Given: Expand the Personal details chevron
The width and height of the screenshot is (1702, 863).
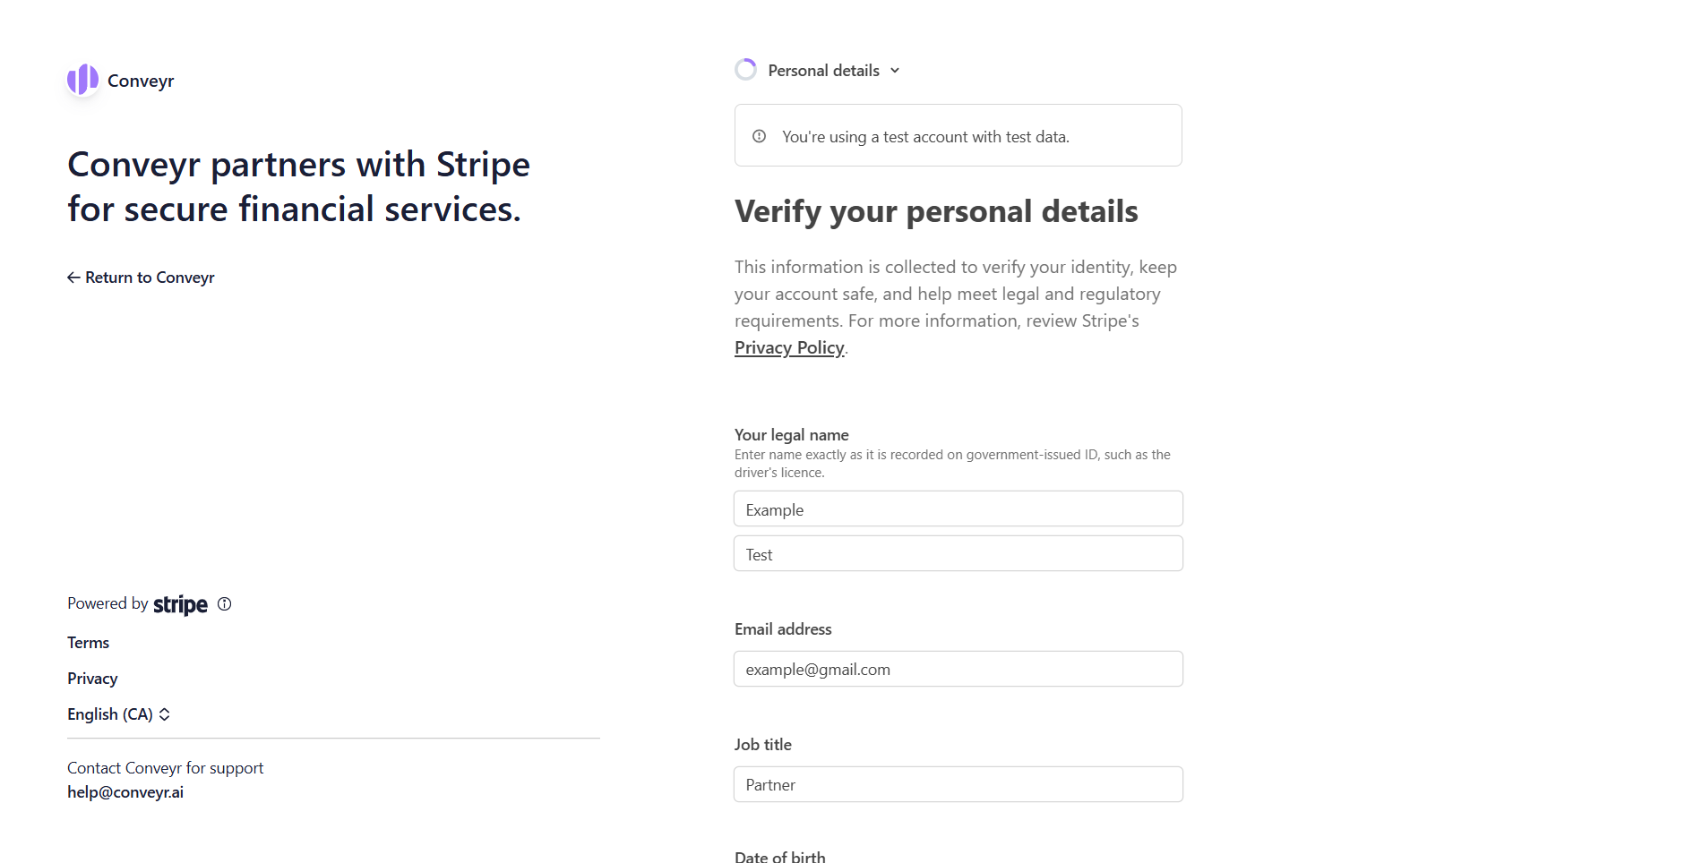Looking at the screenshot, I should pos(895,71).
